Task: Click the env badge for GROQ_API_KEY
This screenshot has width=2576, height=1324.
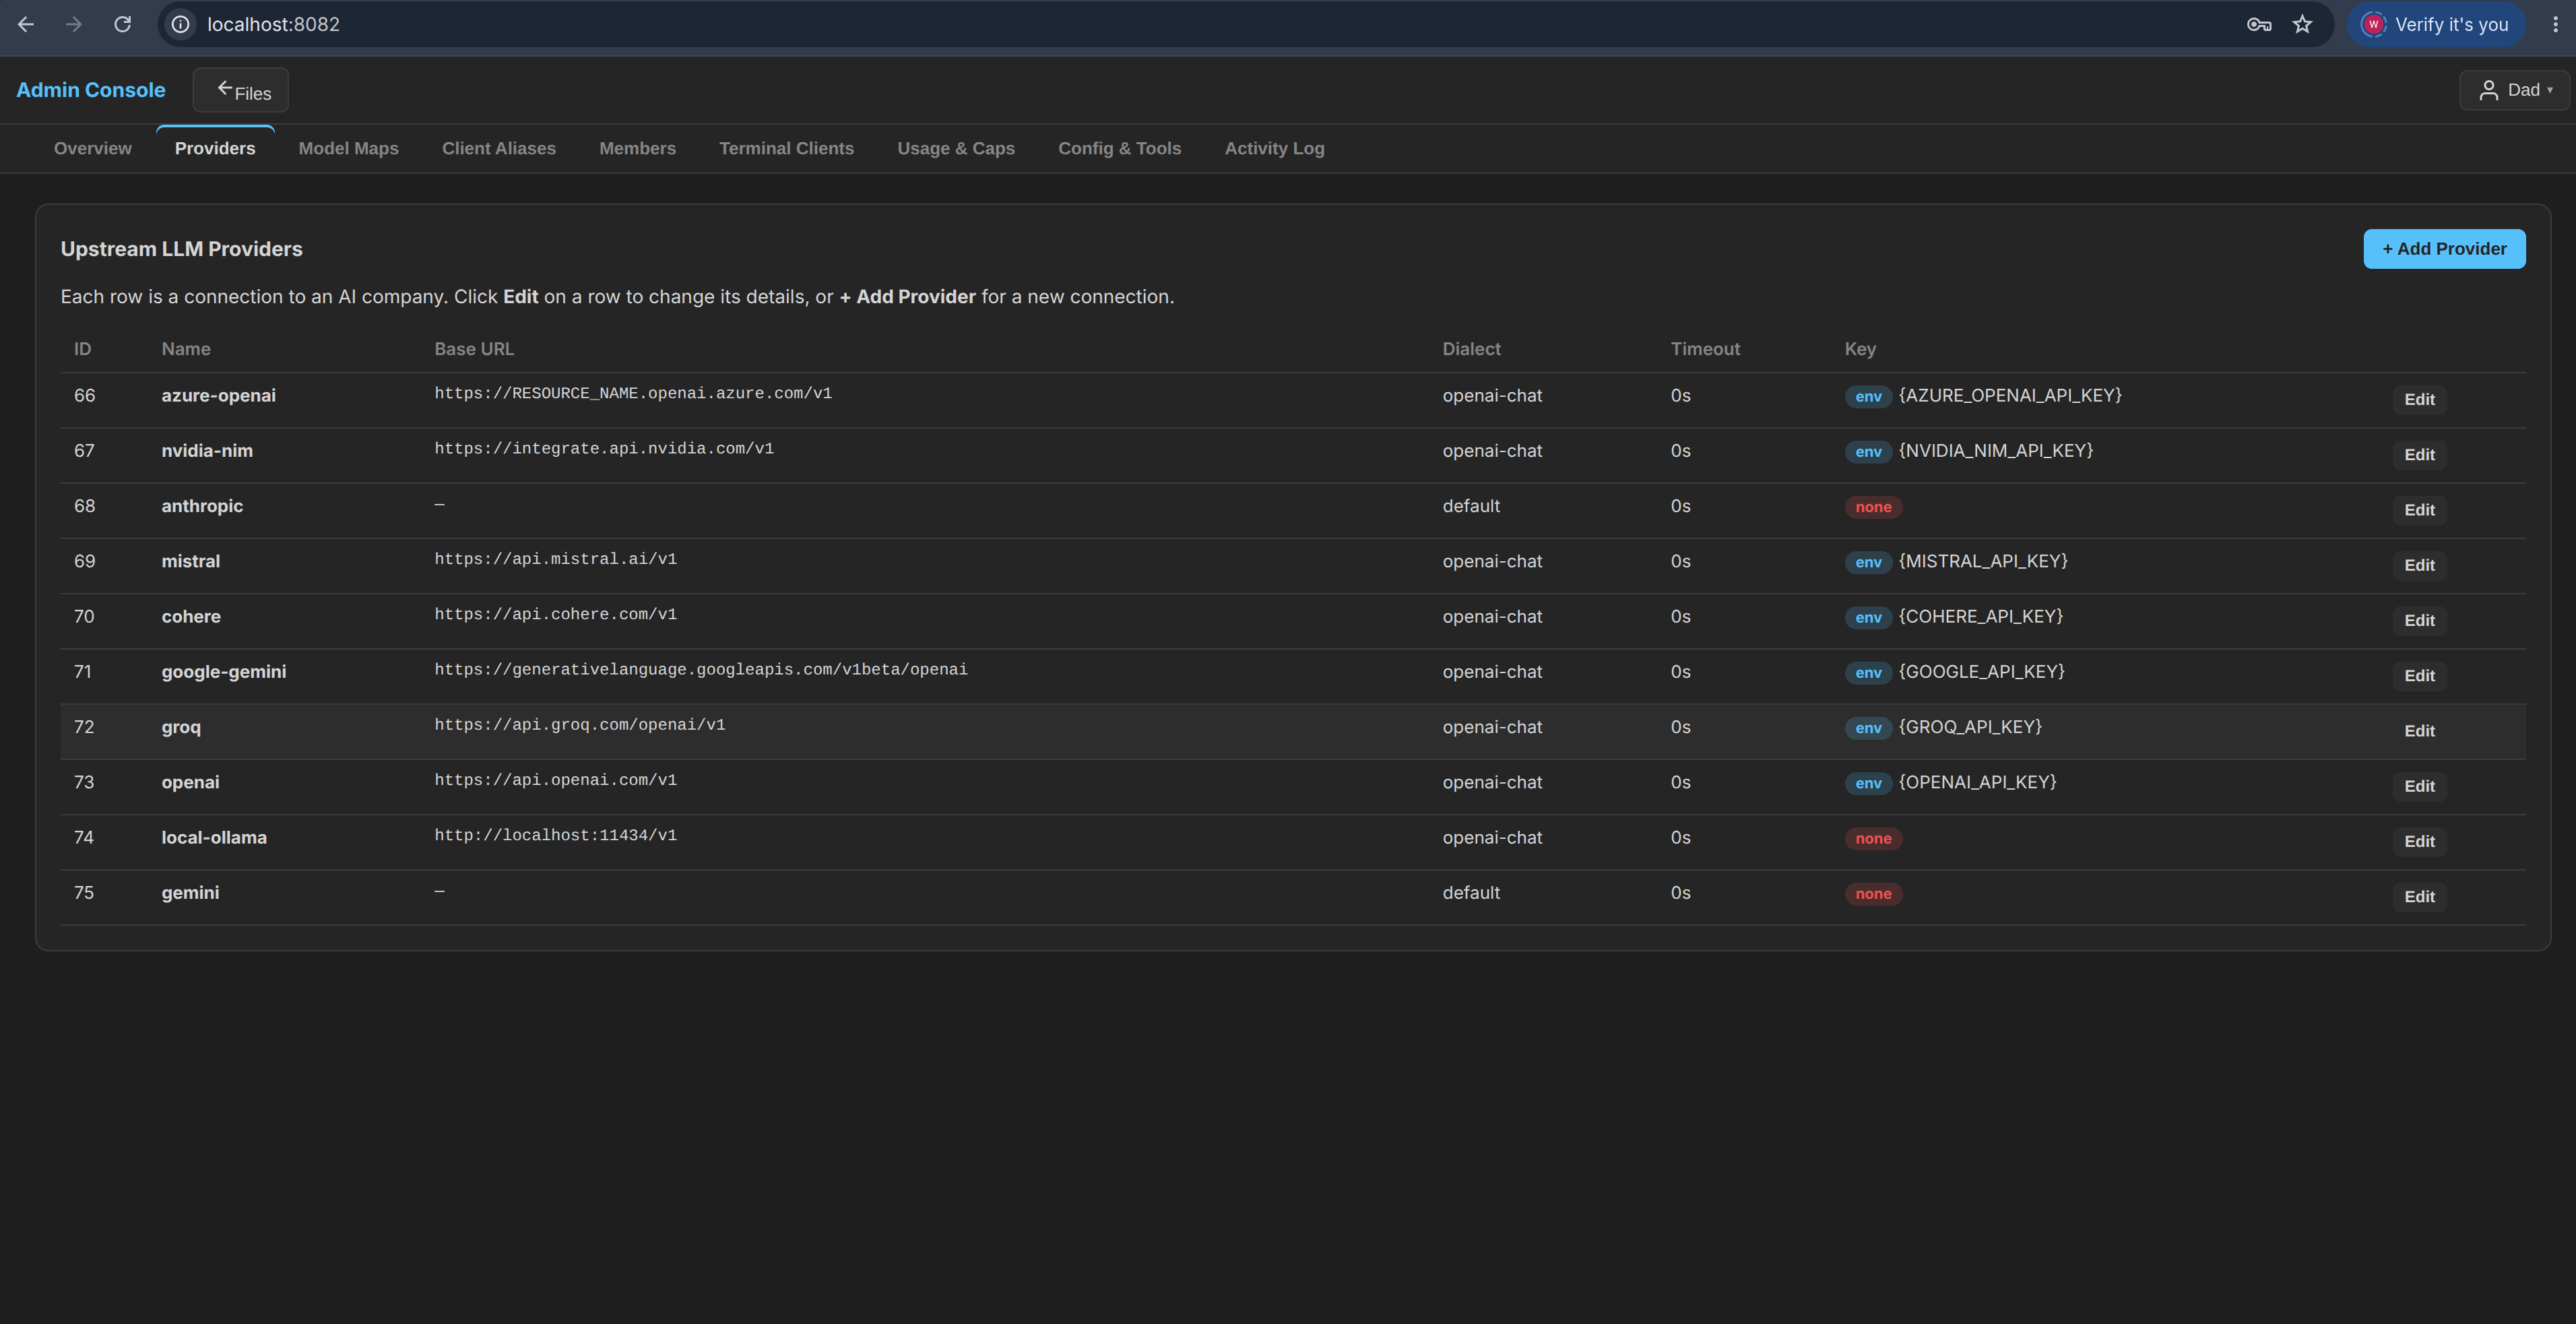Action: click(1868, 728)
